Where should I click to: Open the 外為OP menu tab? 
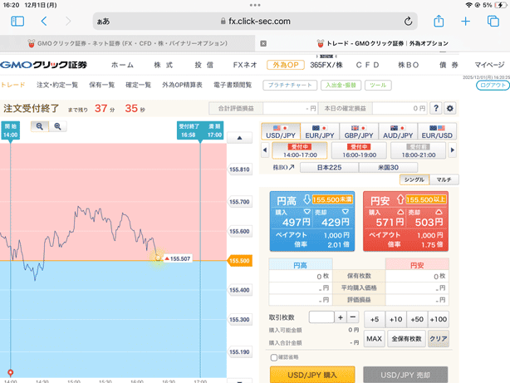point(285,65)
